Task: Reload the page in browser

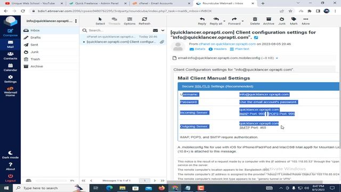Action: 23,11
